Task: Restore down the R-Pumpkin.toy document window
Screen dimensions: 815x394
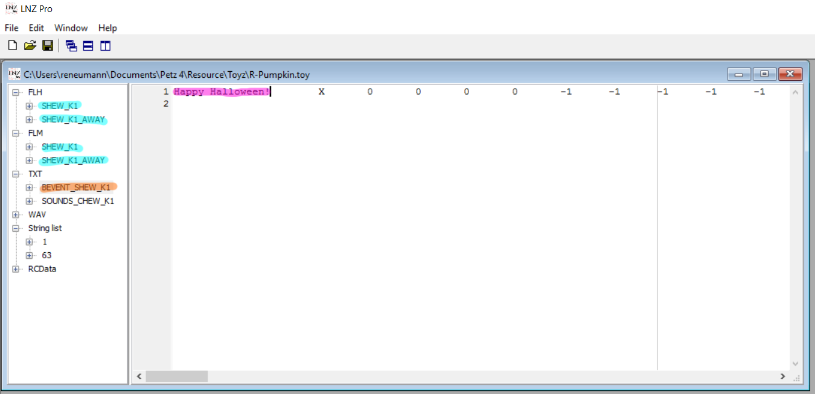Action: 764,74
